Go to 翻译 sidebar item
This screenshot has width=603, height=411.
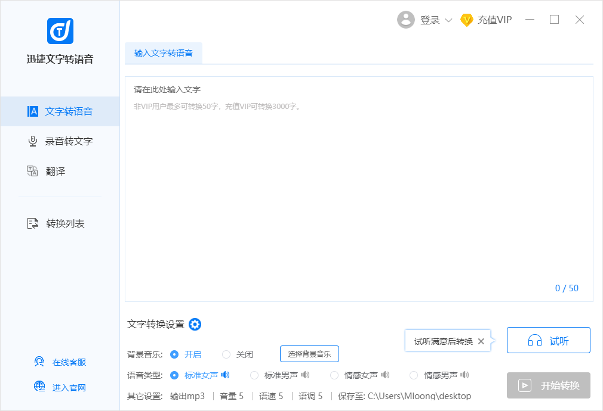click(x=60, y=171)
